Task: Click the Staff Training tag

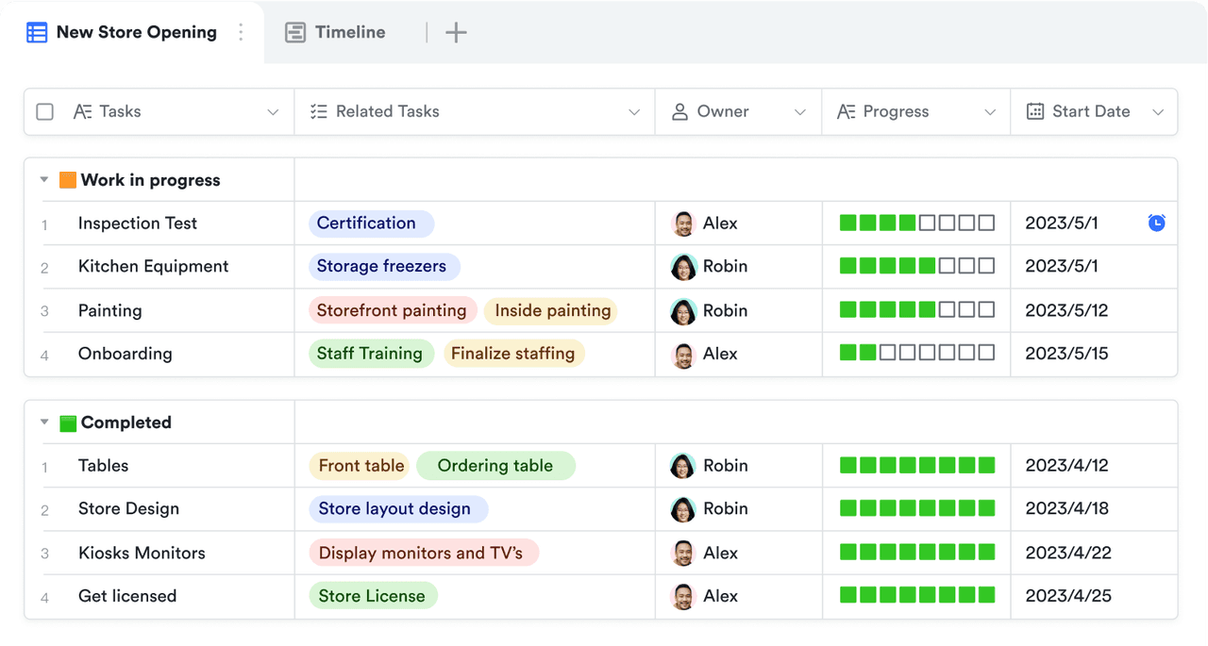Action: (x=371, y=355)
